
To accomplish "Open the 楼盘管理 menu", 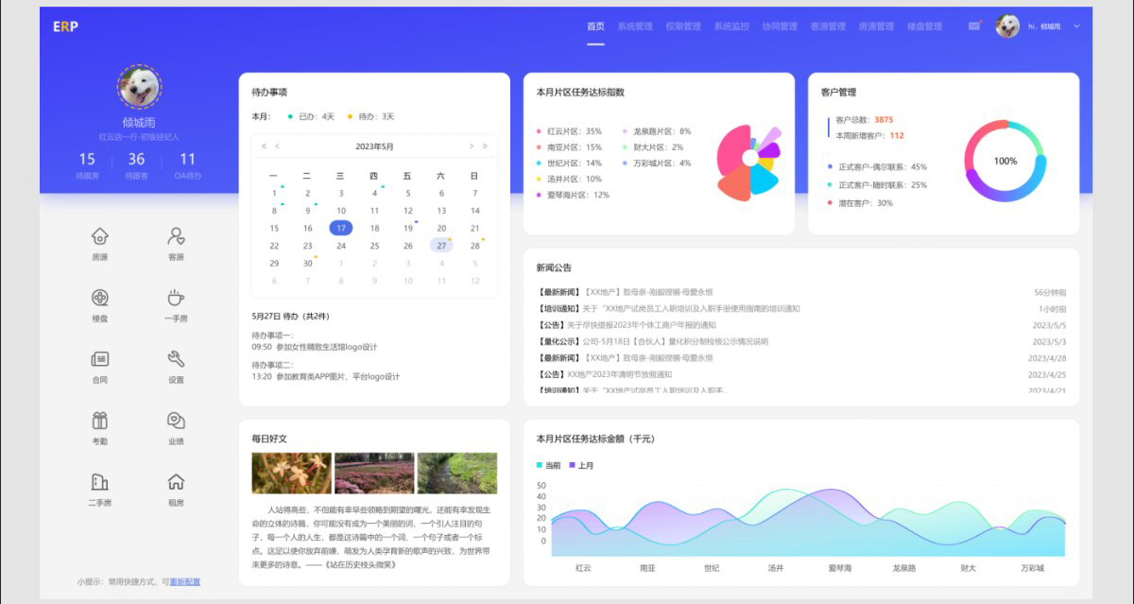I will tap(924, 26).
